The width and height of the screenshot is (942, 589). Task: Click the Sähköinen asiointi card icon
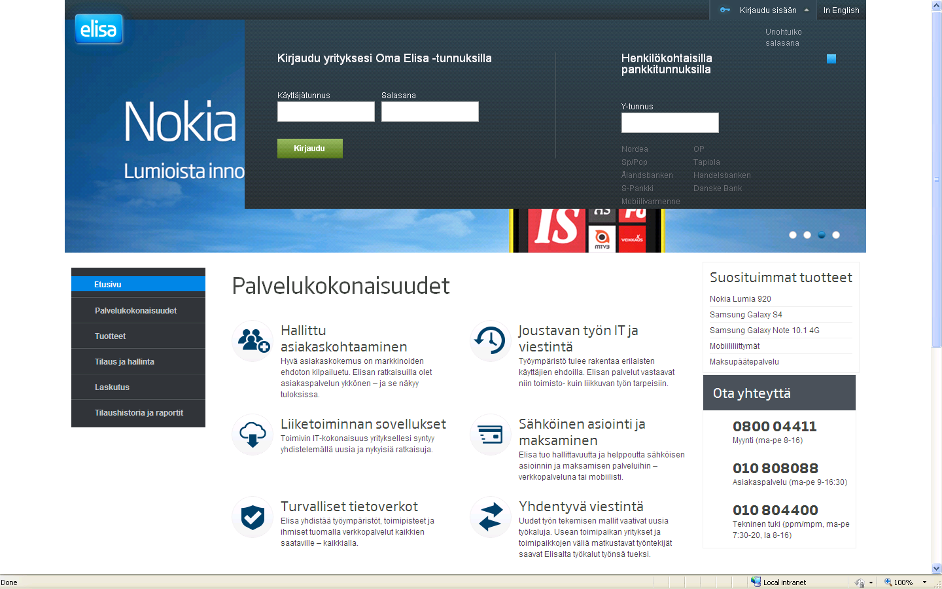[490, 435]
